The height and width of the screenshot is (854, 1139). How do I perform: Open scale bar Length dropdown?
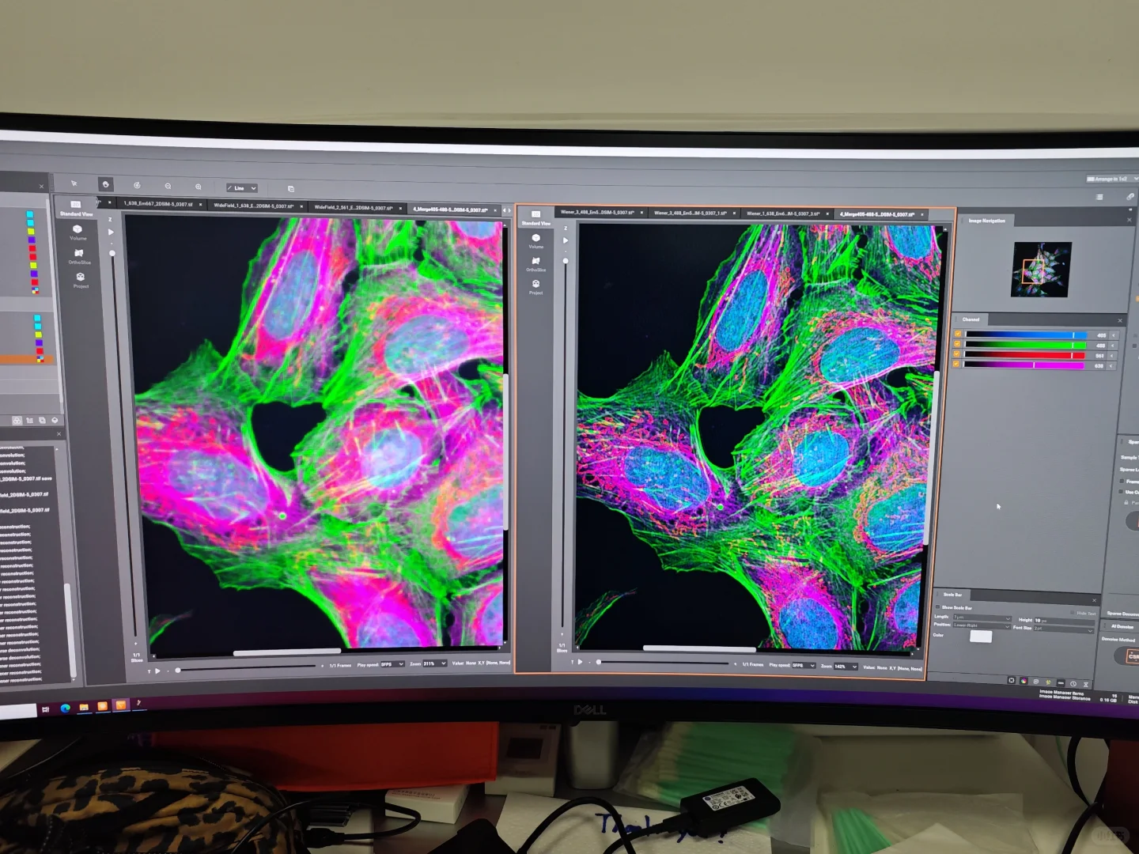pos(982,618)
